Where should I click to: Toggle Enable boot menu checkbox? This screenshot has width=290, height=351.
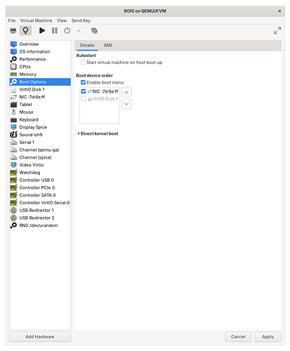pyautogui.click(x=83, y=82)
